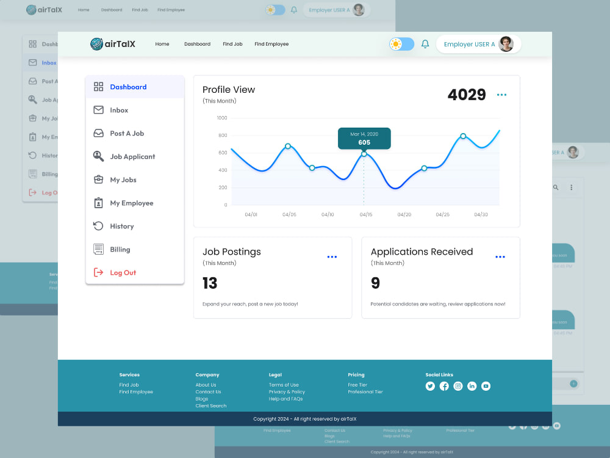
Task: Click the Mar 14, 2020 chart tooltip
Action: [364, 138]
